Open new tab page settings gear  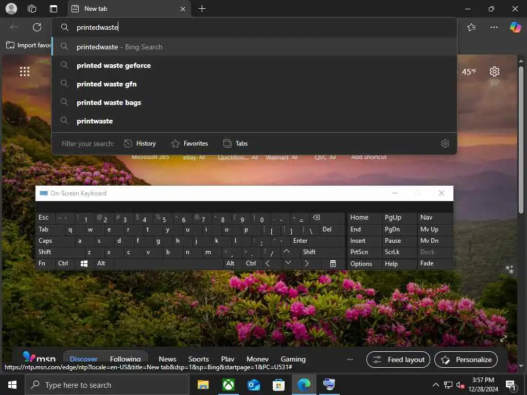pyautogui.click(x=495, y=71)
